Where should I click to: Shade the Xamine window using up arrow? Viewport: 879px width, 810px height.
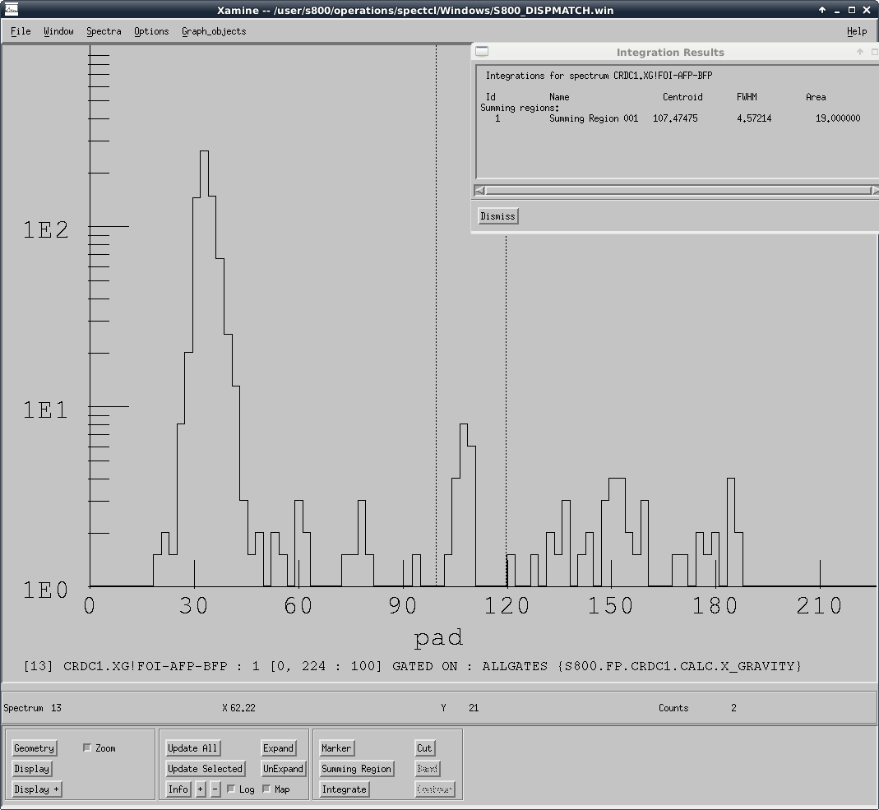tap(822, 10)
